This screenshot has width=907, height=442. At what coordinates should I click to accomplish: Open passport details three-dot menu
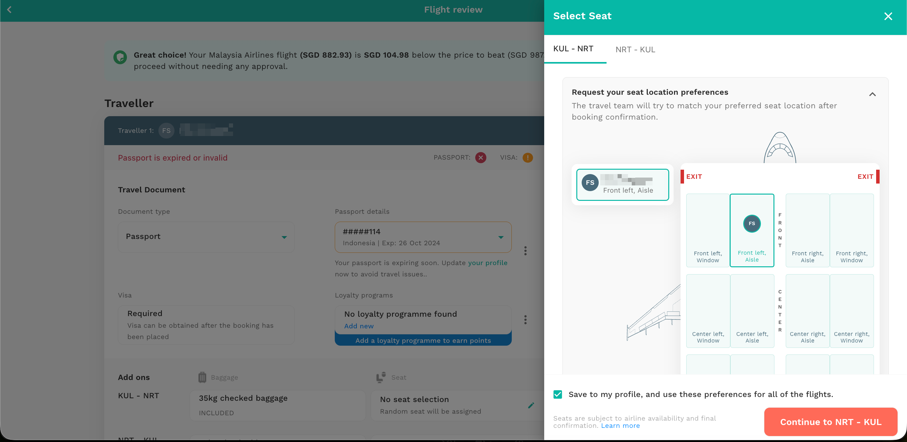525,251
